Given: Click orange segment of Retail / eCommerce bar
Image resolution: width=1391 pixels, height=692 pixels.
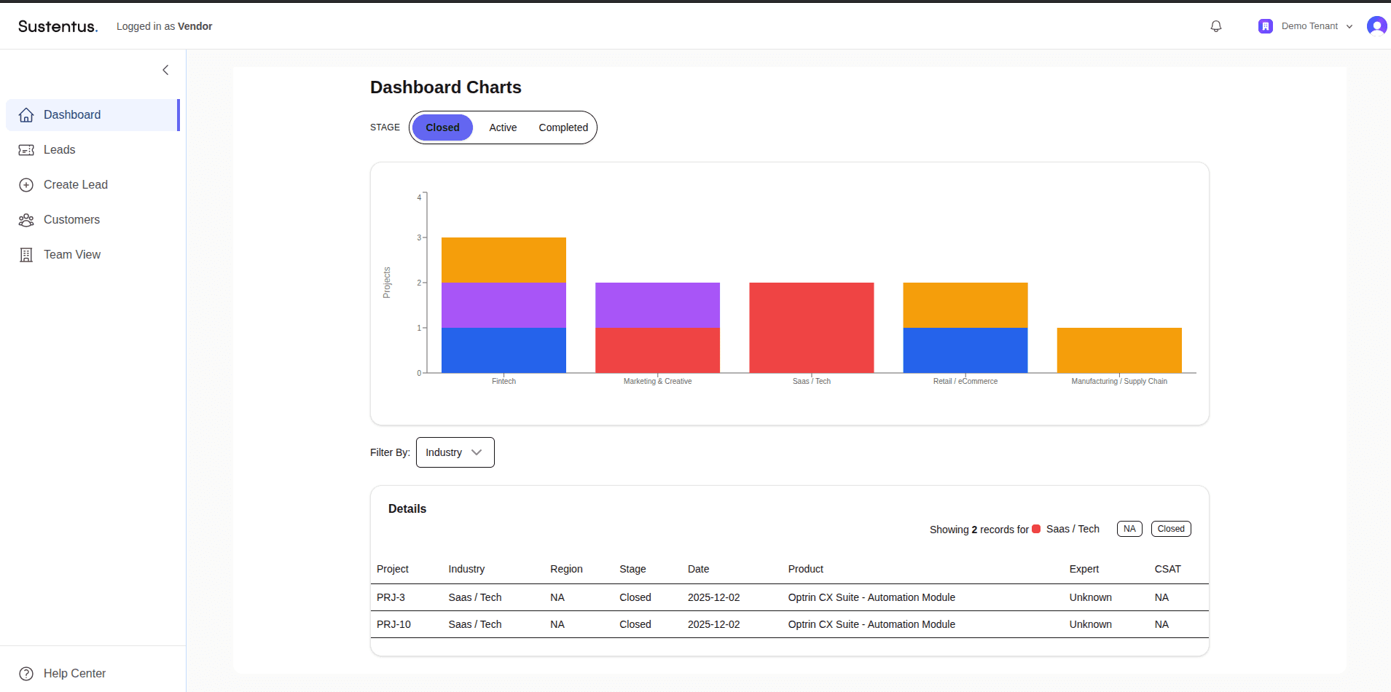Looking at the screenshot, I should pos(965,305).
